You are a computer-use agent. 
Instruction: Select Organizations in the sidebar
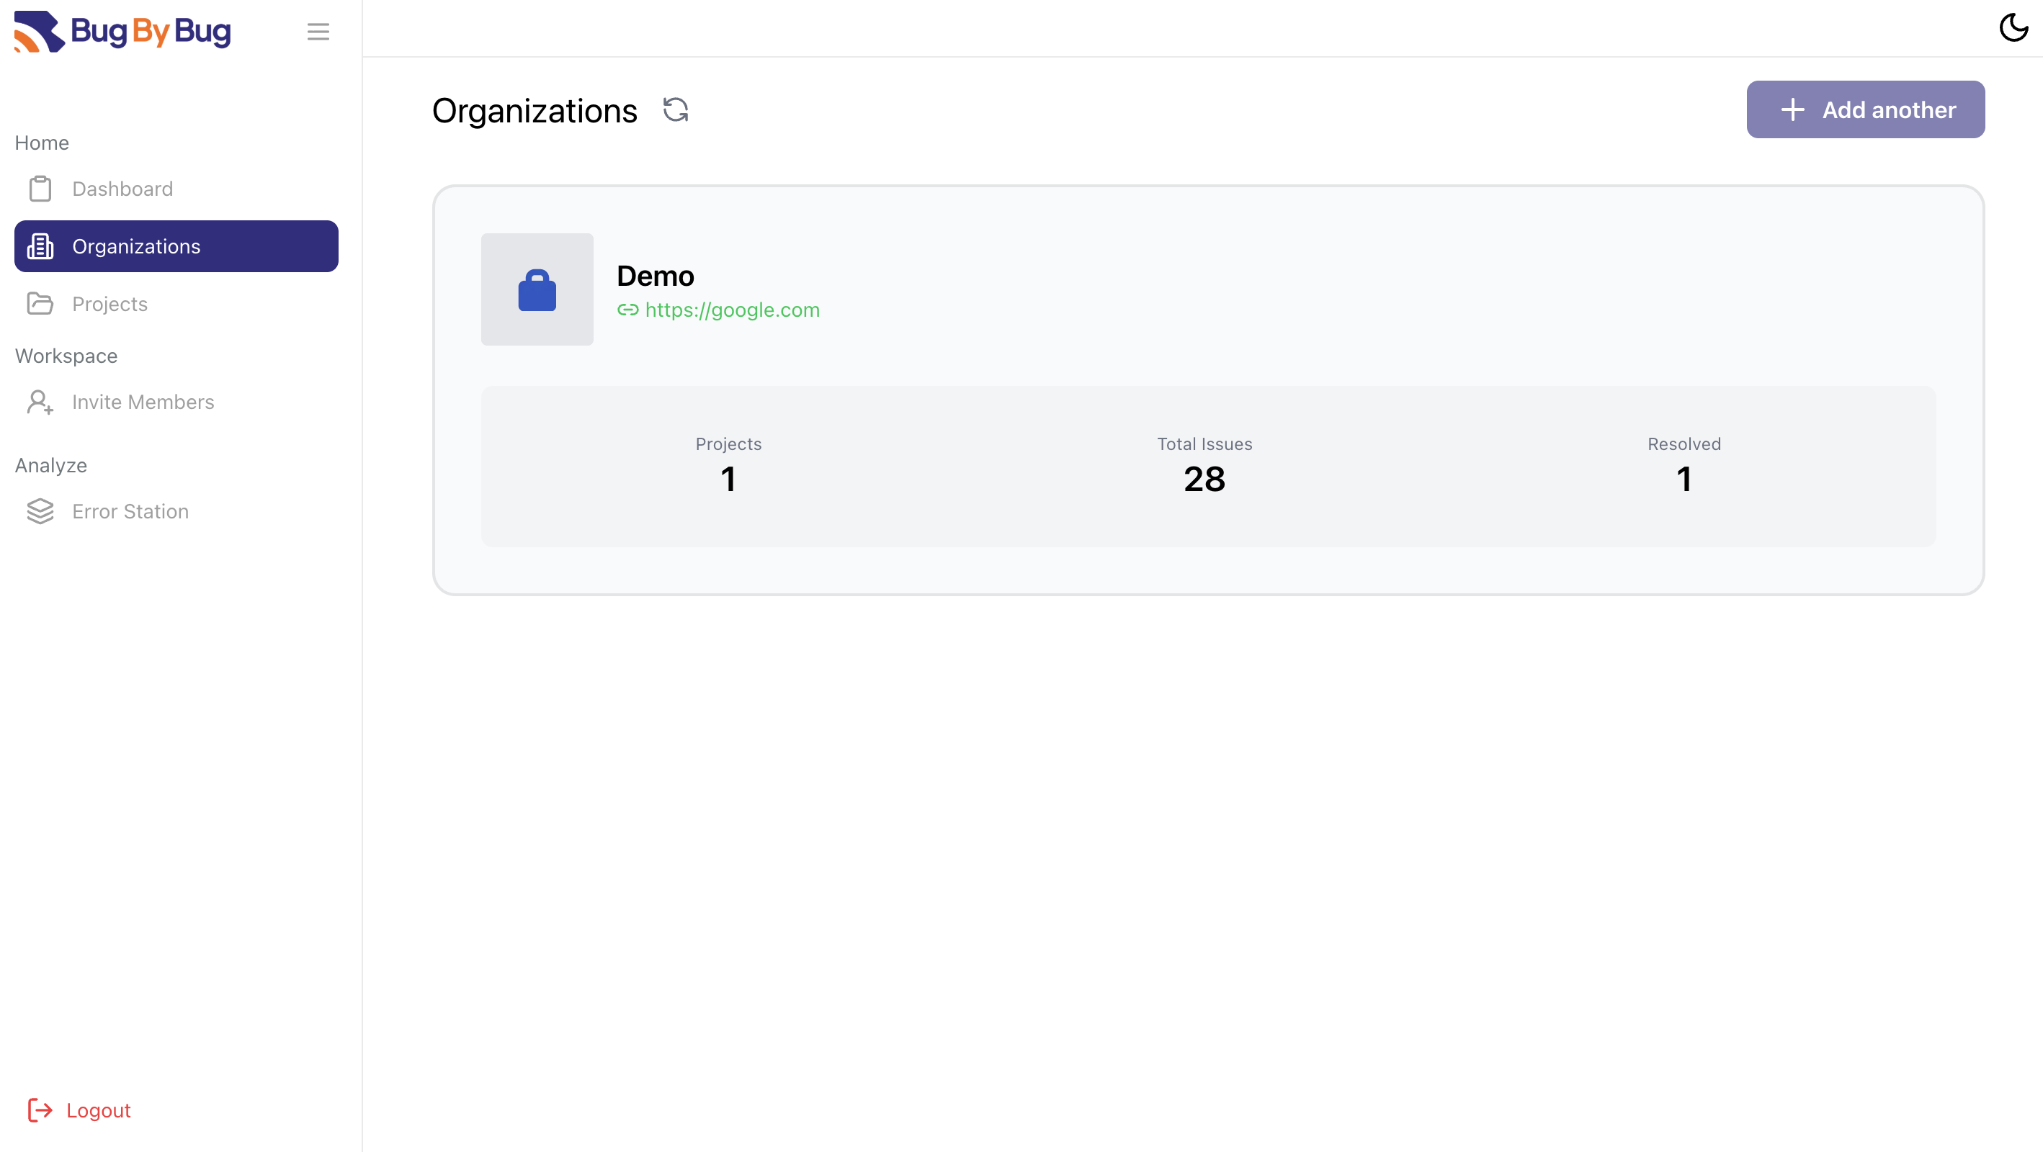coord(135,246)
